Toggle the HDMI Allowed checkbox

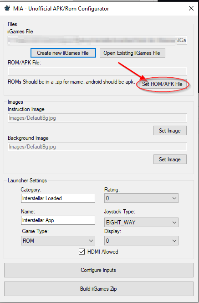coord(82,252)
